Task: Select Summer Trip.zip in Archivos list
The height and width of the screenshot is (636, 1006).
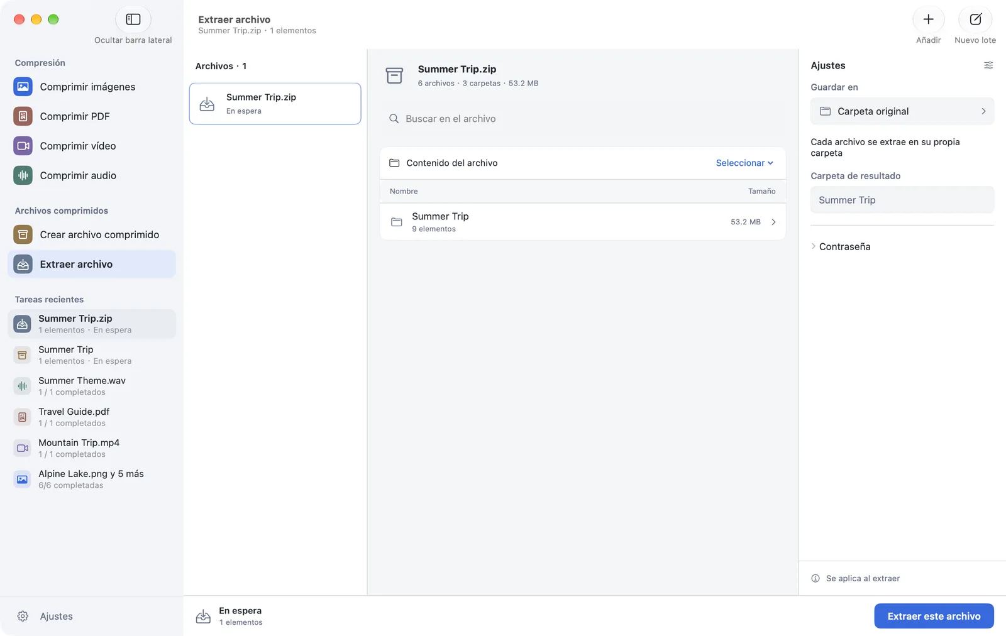Action: tap(275, 104)
